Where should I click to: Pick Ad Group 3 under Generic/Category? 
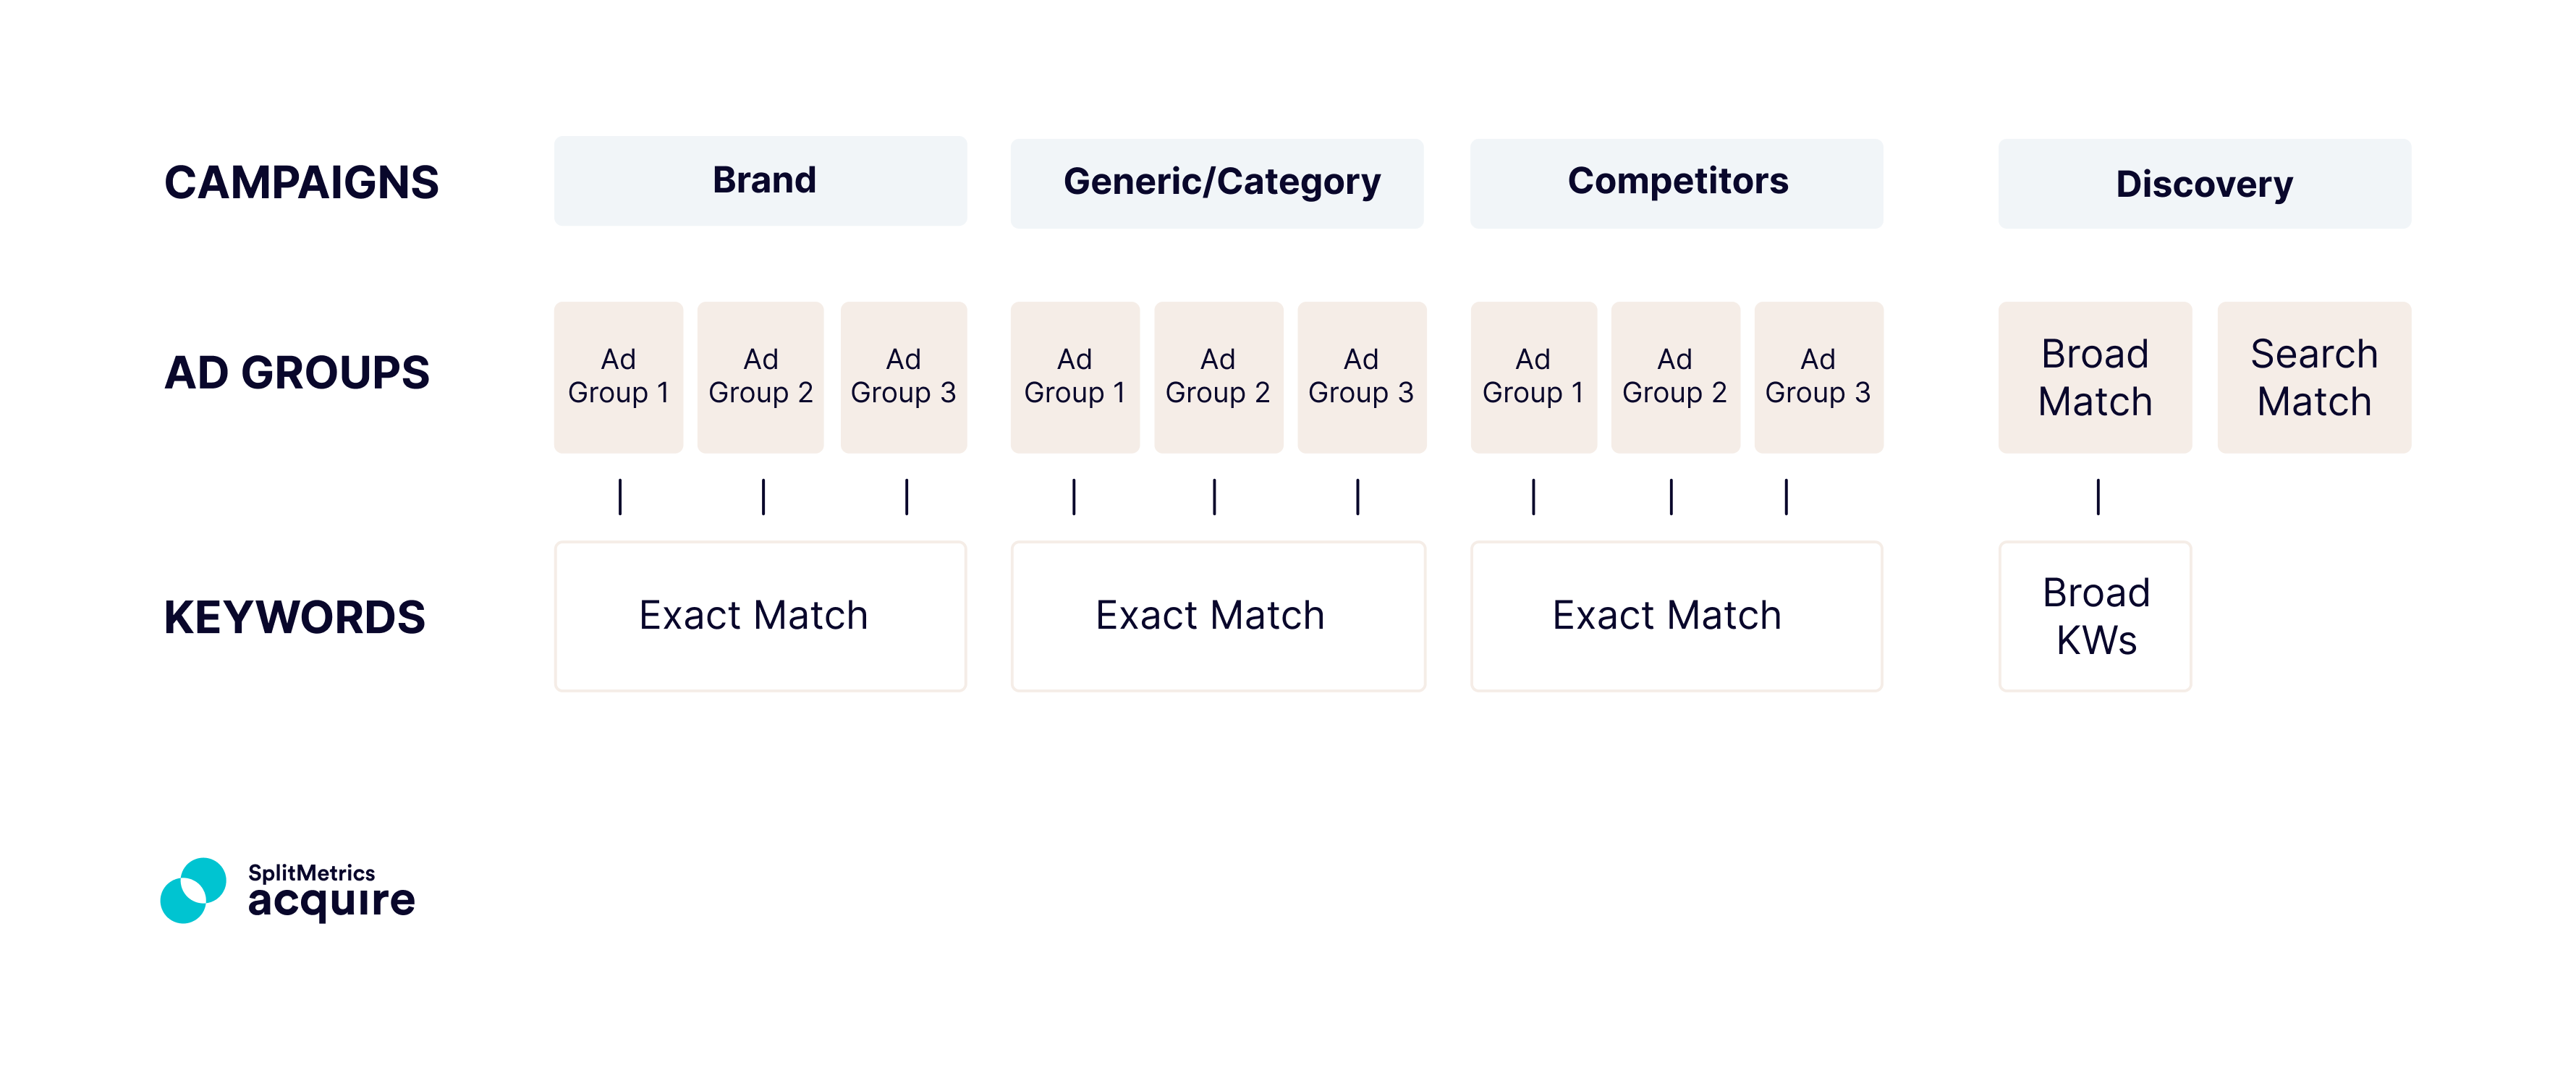tap(1361, 377)
